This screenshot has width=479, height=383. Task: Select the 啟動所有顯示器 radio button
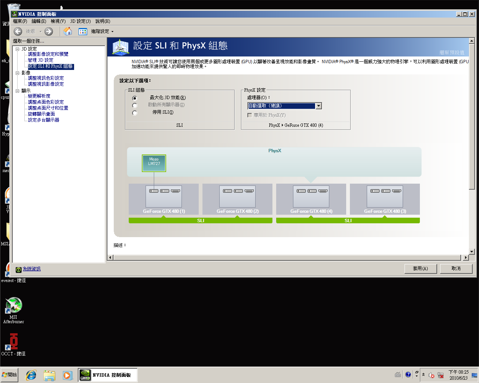135,105
